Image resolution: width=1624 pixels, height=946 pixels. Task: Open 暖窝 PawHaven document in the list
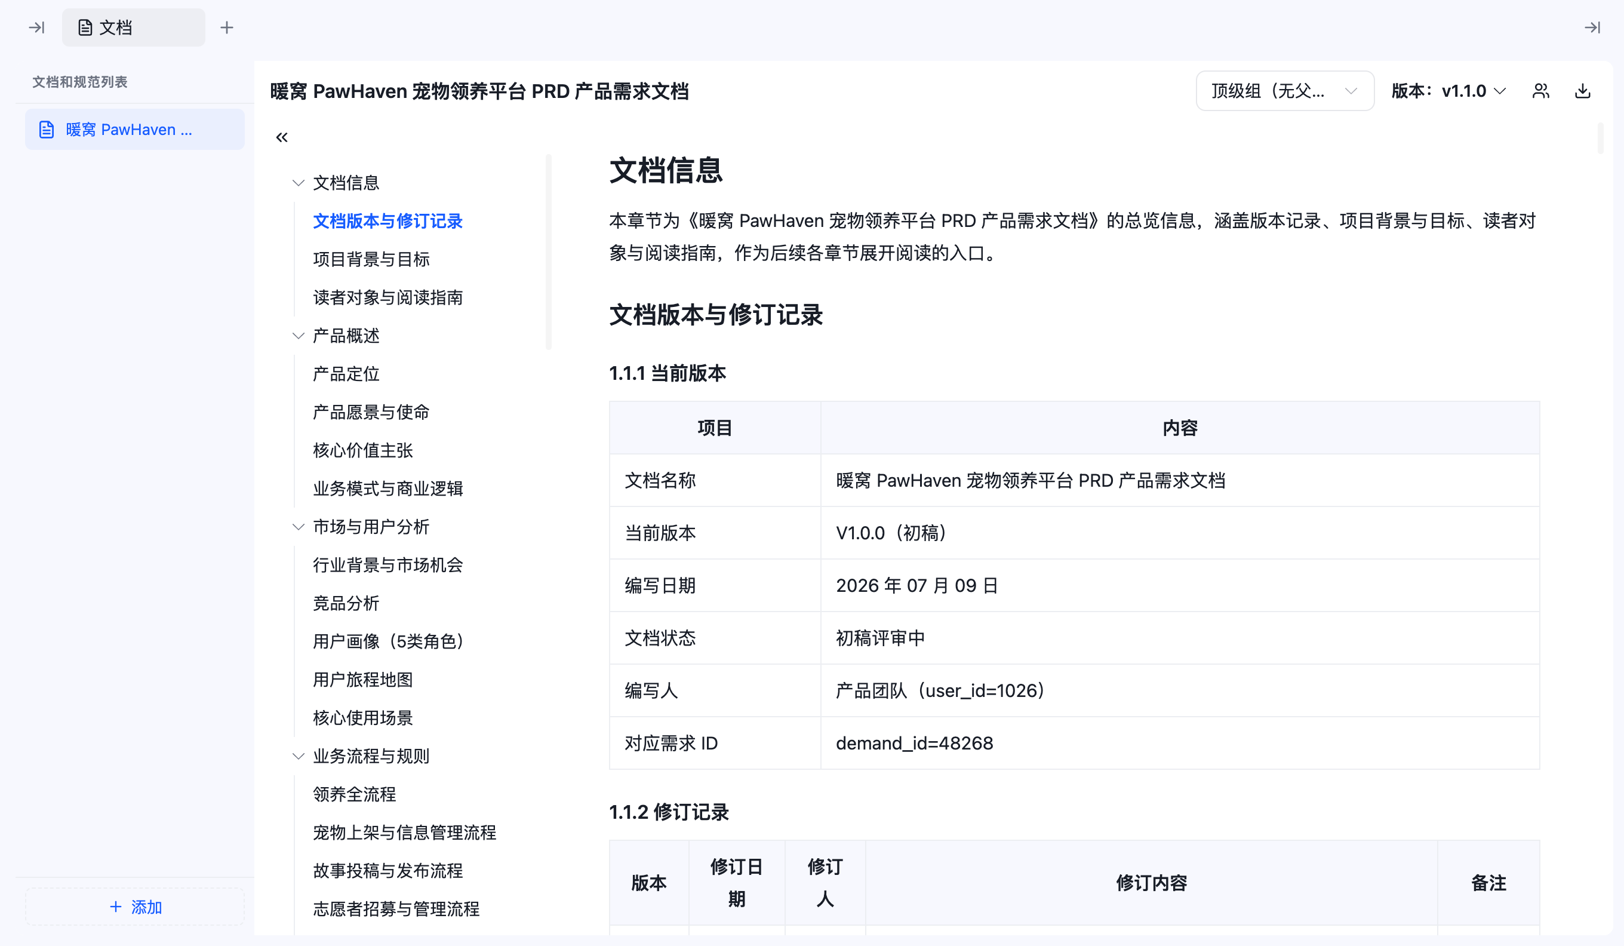pyautogui.click(x=135, y=130)
